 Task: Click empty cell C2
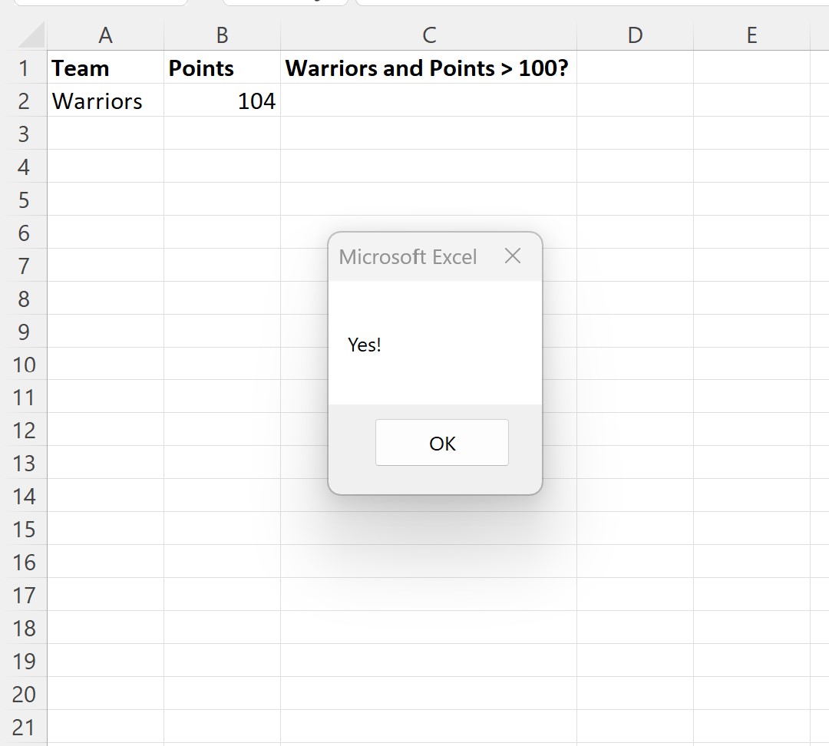point(429,101)
